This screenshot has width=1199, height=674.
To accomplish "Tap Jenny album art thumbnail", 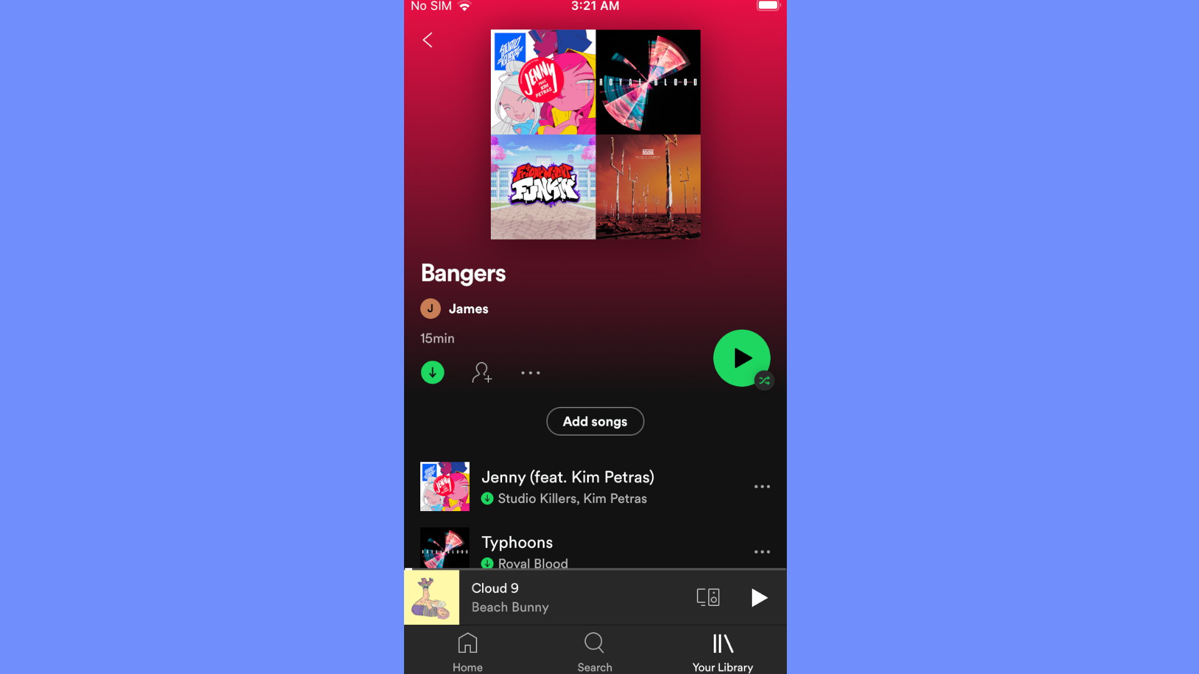I will tap(445, 486).
